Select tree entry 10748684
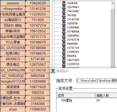The image size is (117, 112). pyautogui.click(x=73, y=31)
